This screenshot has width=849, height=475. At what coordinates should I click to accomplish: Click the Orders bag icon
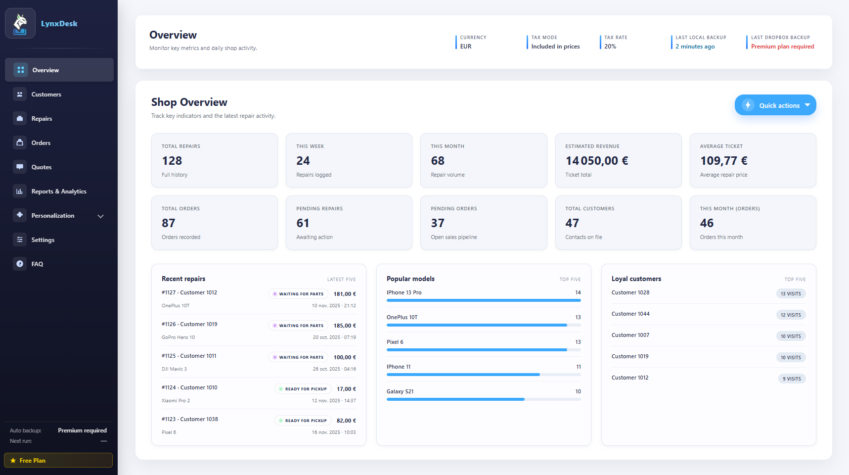tap(20, 142)
